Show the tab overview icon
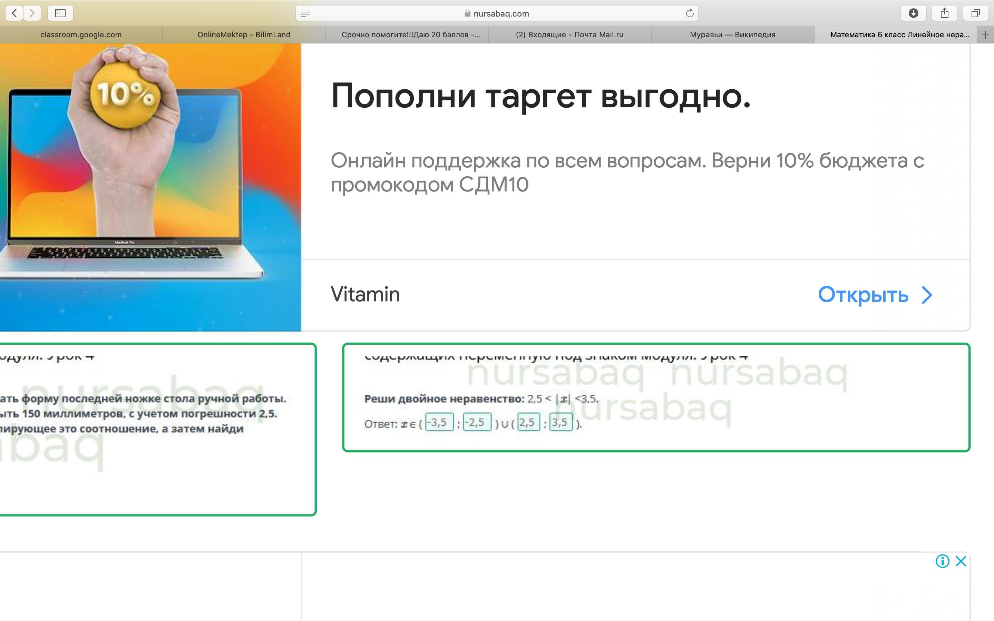This screenshot has height=621, width=994. point(975,13)
